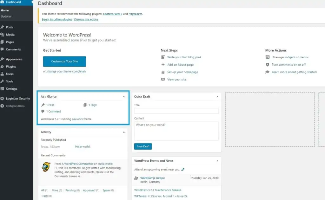The height and width of the screenshot is (200, 325).
Task: Filter comments by Trash (0)
Action: coord(46,196)
